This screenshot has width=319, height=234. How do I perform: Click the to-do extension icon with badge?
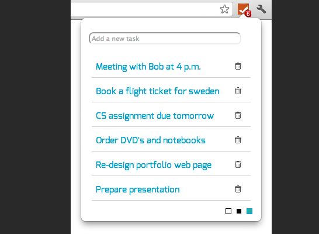pos(244,9)
